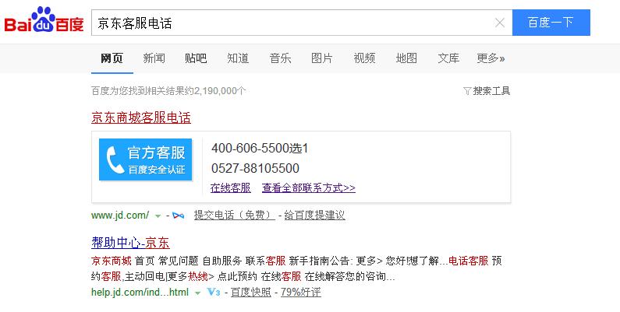
Task: Select the 地图 tab
Action: click(x=406, y=58)
